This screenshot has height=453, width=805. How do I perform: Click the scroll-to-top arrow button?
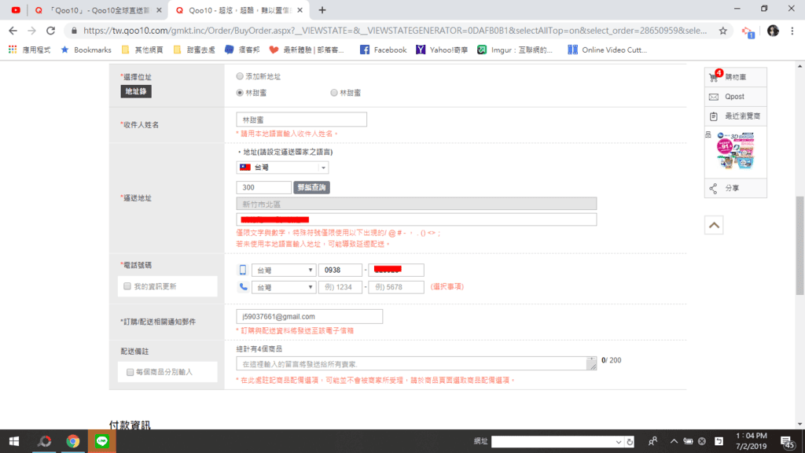click(714, 226)
